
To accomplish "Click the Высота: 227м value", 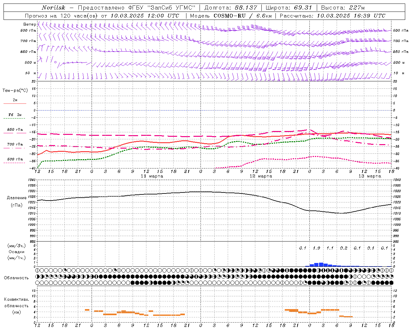I will [x=343, y=8].
